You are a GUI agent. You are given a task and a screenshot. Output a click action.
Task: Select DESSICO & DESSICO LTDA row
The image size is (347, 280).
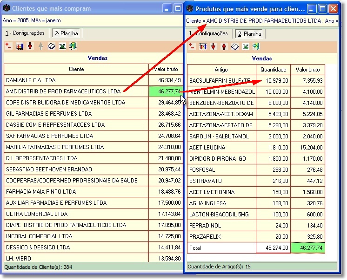(76, 247)
